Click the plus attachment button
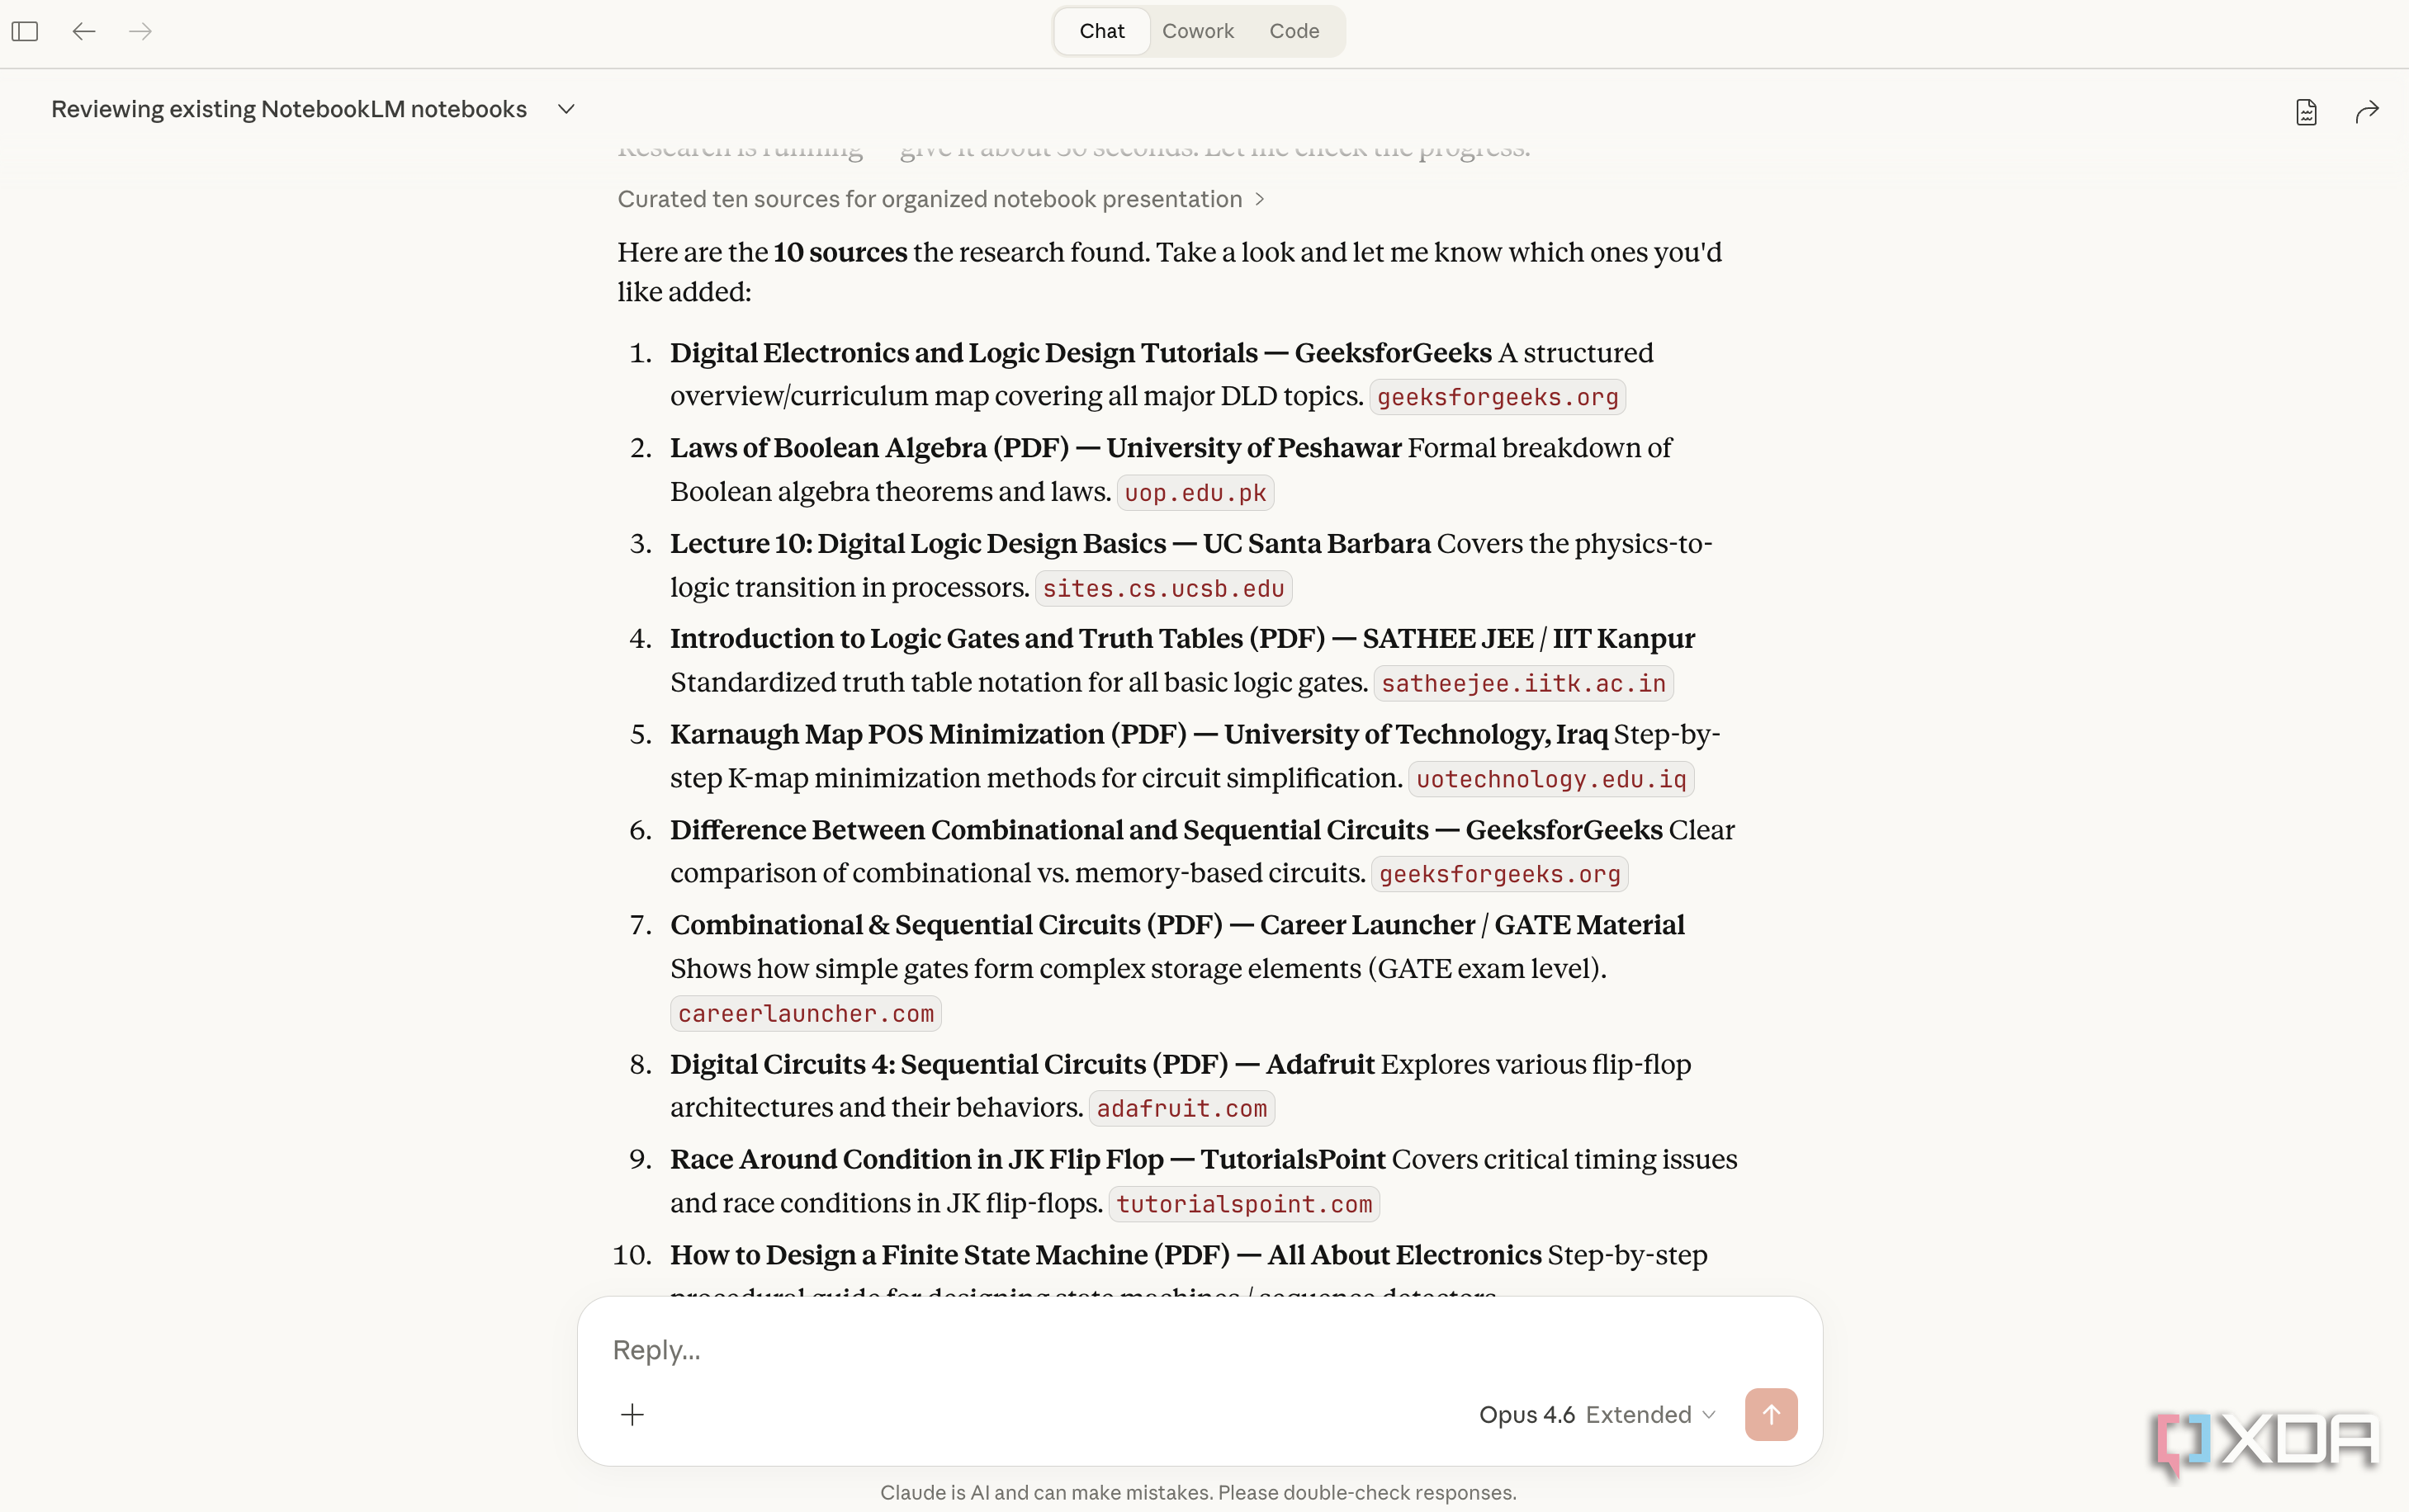Viewport: 2409px width, 1512px height. point(632,1414)
